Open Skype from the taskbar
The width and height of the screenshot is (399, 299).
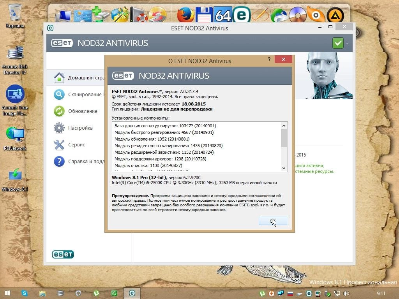25,293
